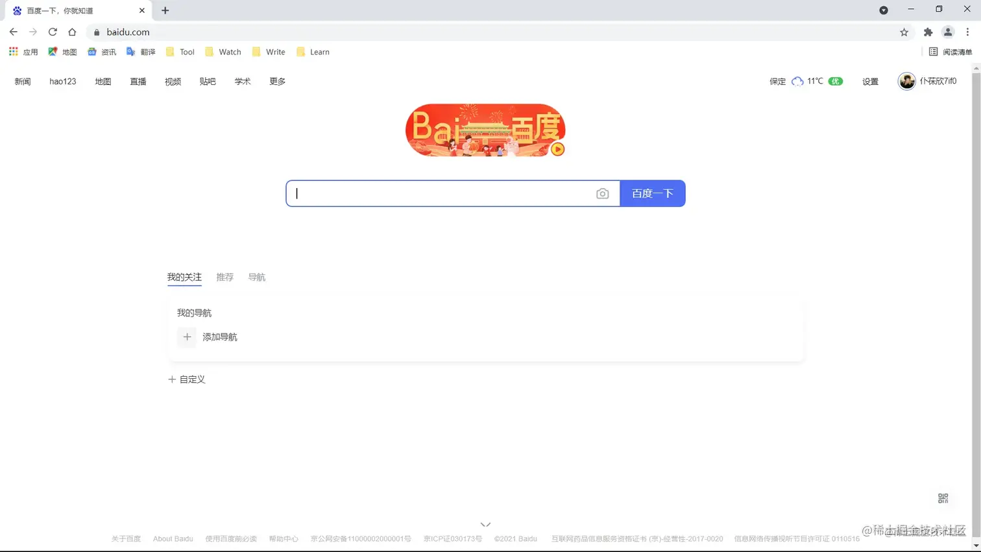Open the 更多 more menu
Image resolution: width=981 pixels, height=552 pixels.
pos(278,82)
